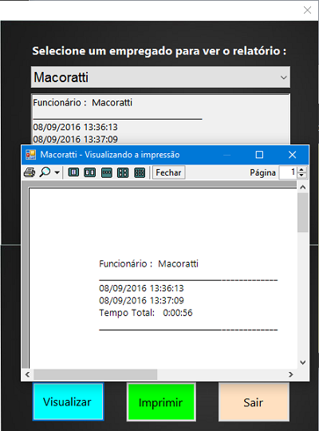
Task: Click the Página number input field
Action: pyautogui.click(x=288, y=172)
